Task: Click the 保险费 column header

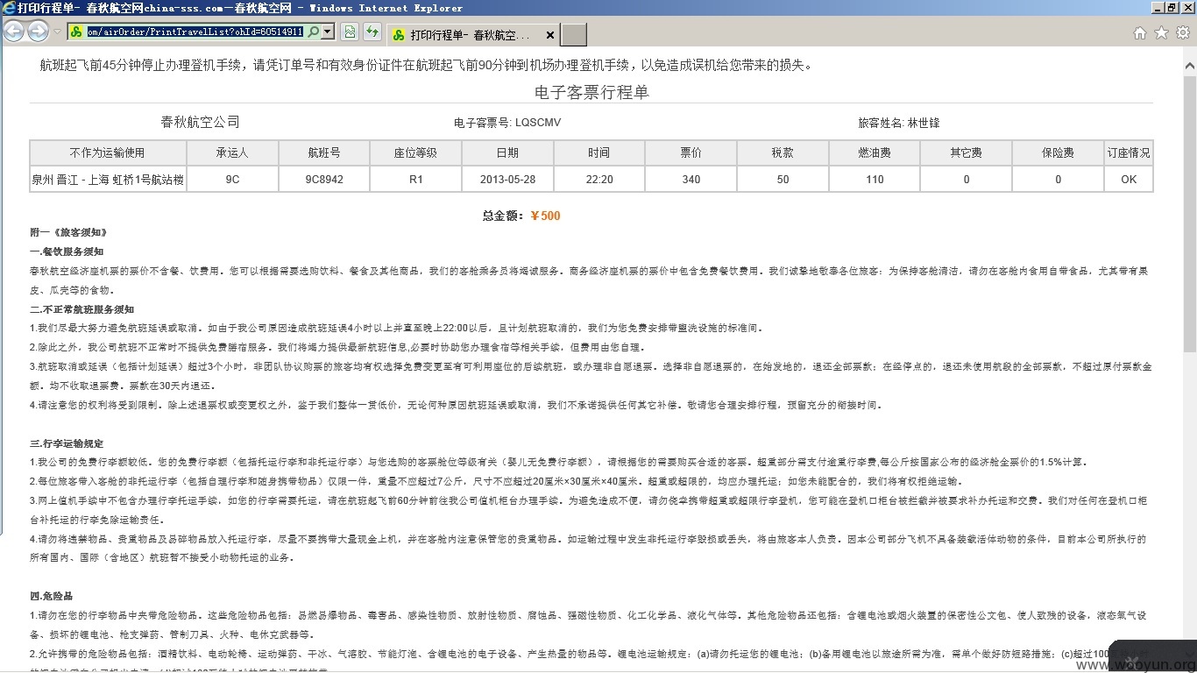Action: point(1058,152)
